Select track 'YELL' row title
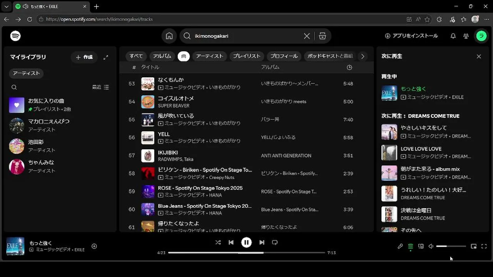This screenshot has height=277, width=493. (164, 134)
